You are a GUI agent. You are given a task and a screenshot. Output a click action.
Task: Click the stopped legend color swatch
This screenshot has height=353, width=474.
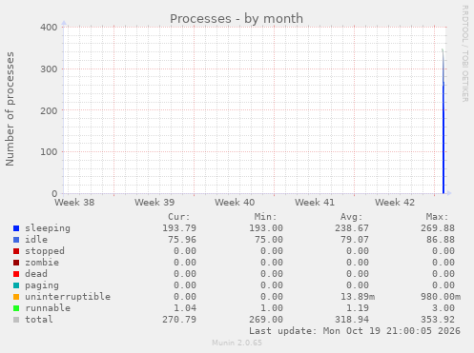16,251
